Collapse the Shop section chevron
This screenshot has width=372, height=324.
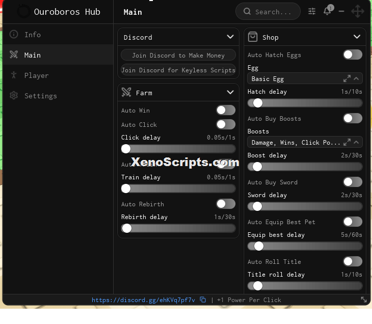pyautogui.click(x=357, y=37)
